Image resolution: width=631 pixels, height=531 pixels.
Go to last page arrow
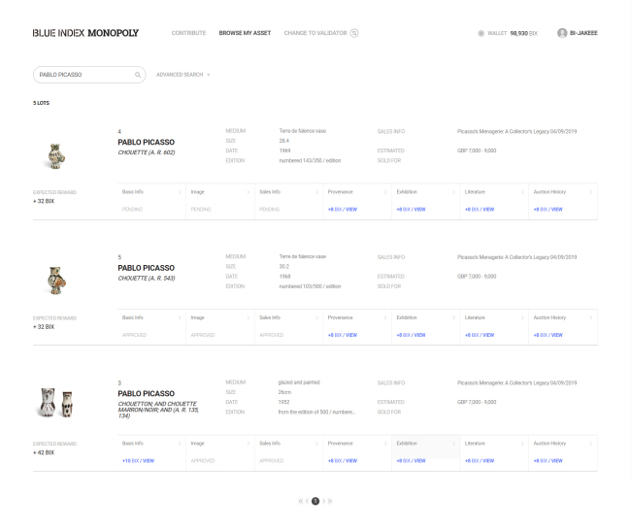click(330, 501)
